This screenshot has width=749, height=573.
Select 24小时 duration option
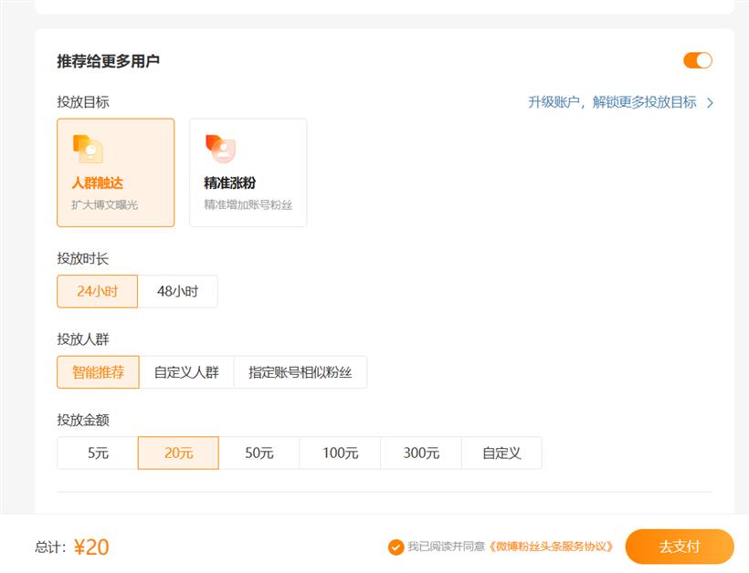97,291
